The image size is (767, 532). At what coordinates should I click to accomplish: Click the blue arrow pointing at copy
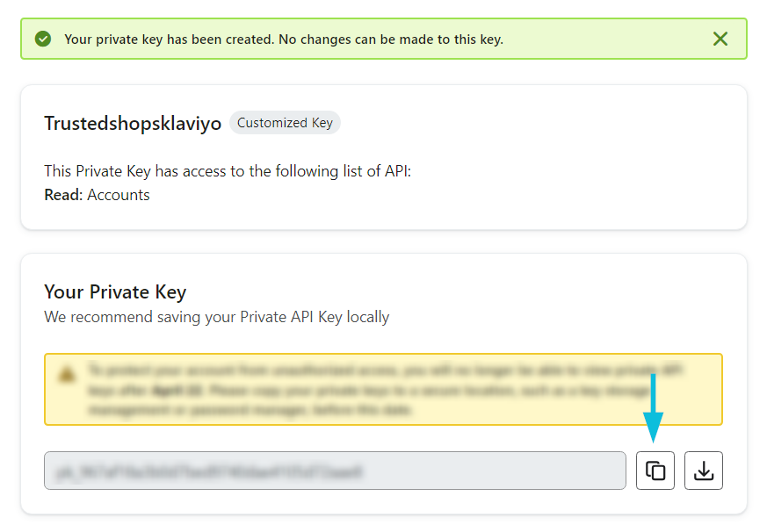point(653,408)
